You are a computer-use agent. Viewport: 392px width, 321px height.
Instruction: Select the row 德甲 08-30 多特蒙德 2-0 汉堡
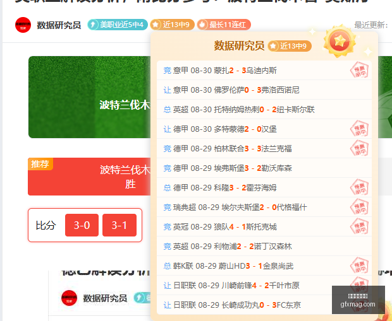point(264,129)
